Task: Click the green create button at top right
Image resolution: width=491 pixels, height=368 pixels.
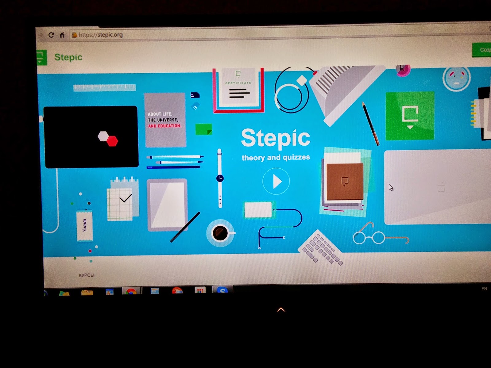Action: 481,50
